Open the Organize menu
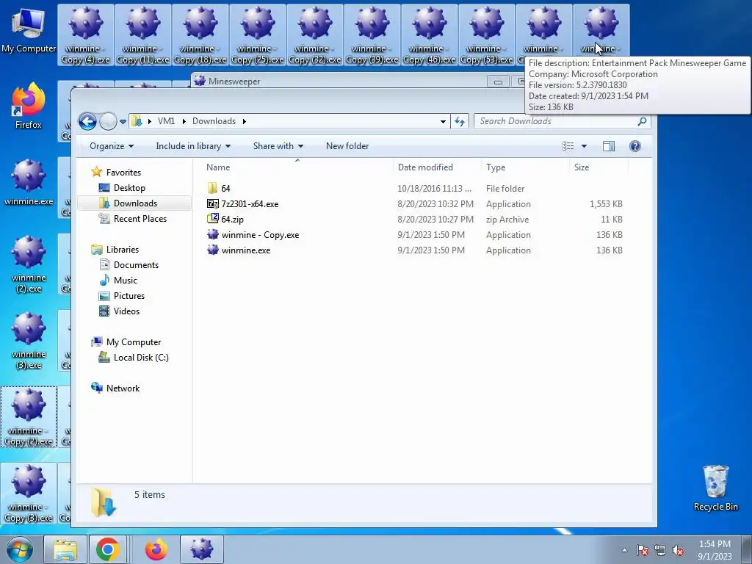752x564 pixels. pos(112,146)
